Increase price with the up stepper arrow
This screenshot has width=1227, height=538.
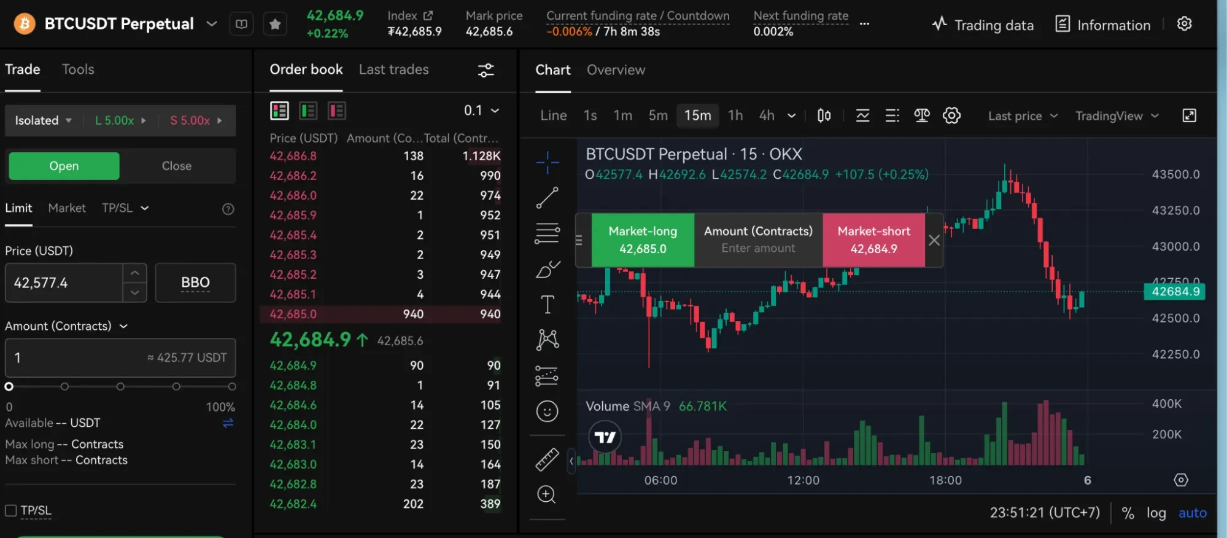[135, 273]
